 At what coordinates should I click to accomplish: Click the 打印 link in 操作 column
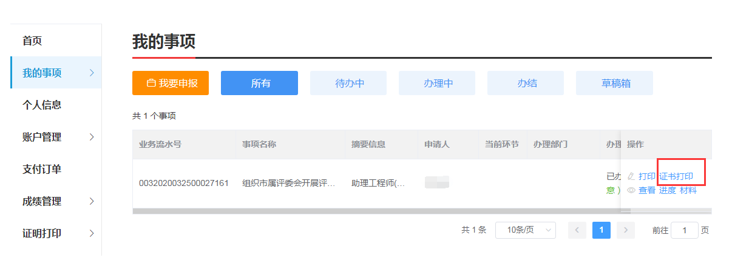pos(646,176)
